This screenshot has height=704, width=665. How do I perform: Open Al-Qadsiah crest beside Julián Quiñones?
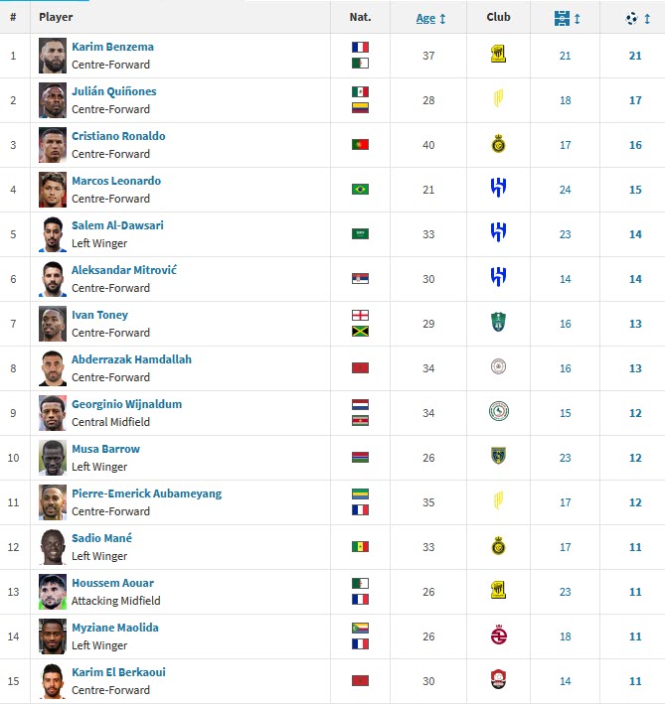click(x=498, y=98)
